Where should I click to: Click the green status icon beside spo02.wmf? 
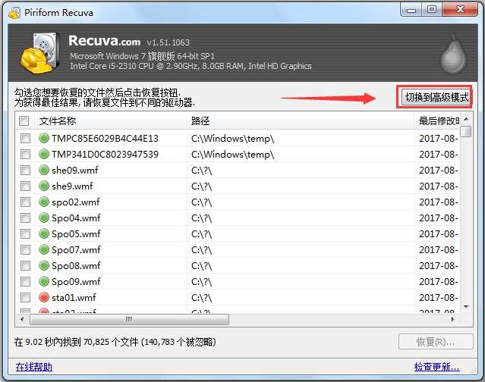pyautogui.click(x=44, y=202)
